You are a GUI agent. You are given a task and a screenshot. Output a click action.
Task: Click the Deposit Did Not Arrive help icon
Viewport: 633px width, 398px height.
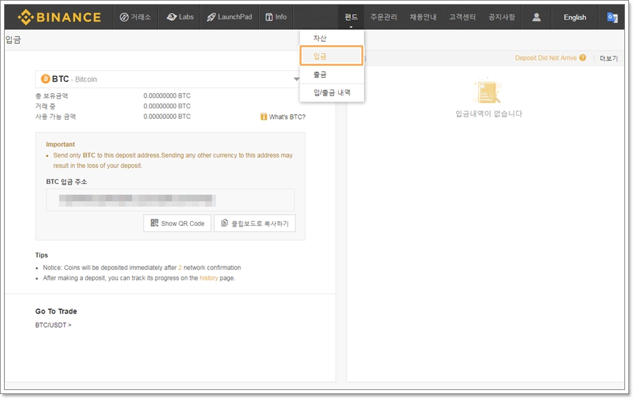[x=583, y=58]
